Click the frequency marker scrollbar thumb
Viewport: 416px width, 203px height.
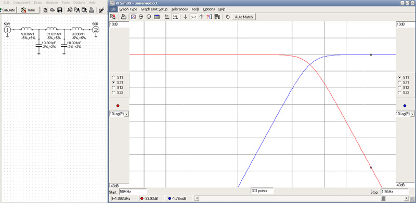tap(384, 198)
